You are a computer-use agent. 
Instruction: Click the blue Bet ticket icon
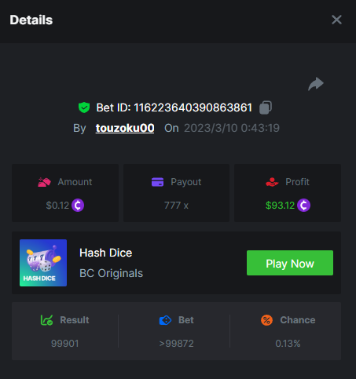coord(165,320)
